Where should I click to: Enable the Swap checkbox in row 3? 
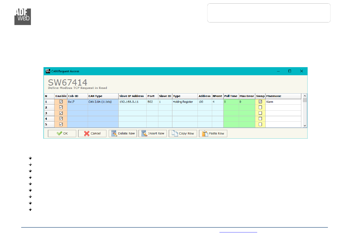click(x=260, y=113)
